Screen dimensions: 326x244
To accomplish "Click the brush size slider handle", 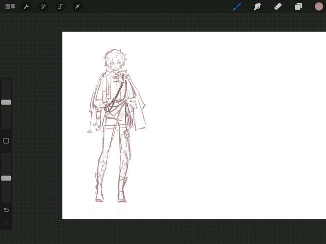I will 6,102.
